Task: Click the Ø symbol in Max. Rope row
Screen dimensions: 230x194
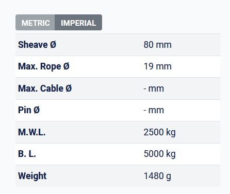Action: click(67, 66)
